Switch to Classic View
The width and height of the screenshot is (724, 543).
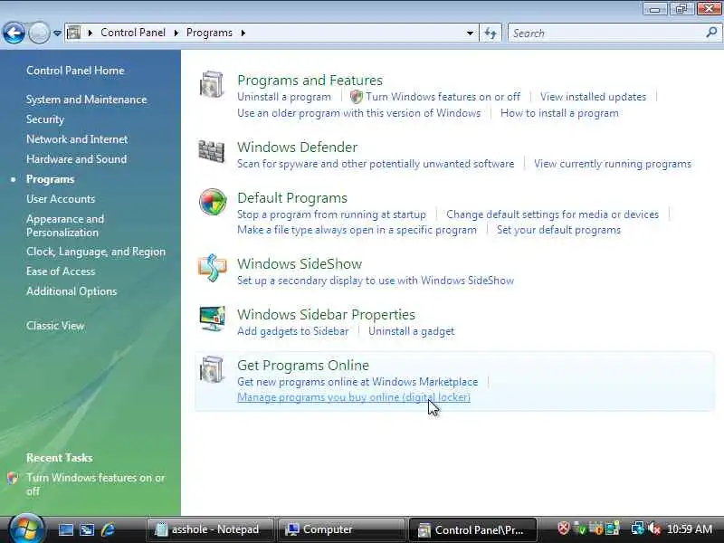pos(55,326)
